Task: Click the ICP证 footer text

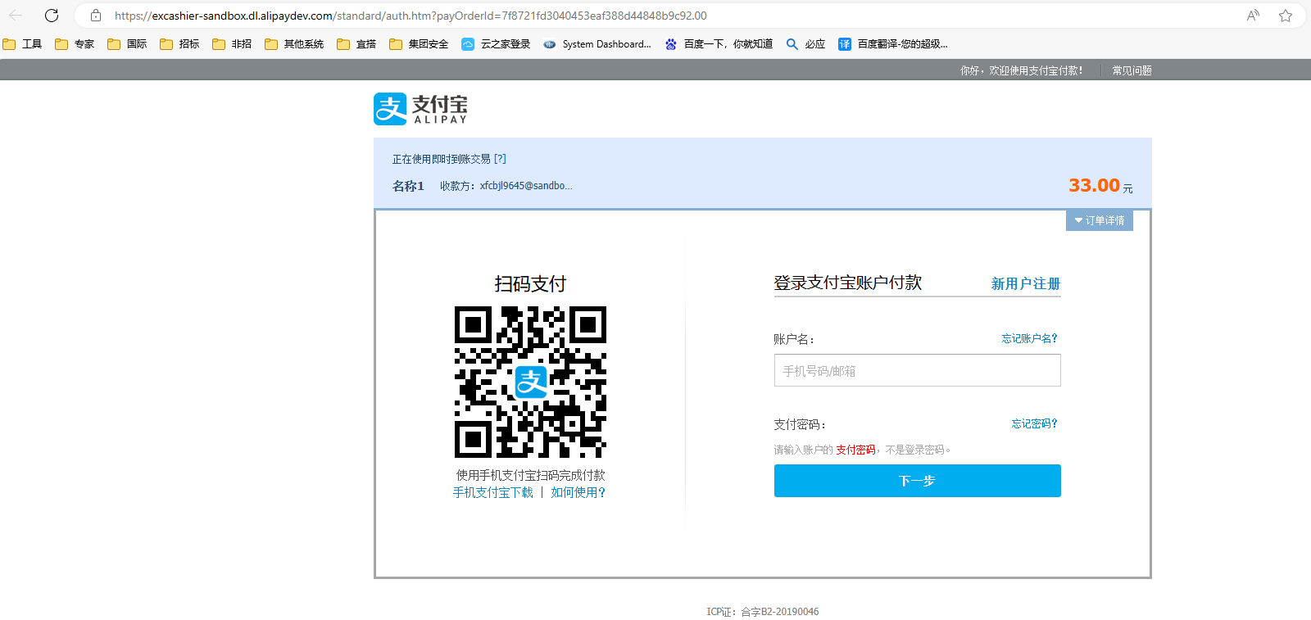Action: [x=763, y=612]
